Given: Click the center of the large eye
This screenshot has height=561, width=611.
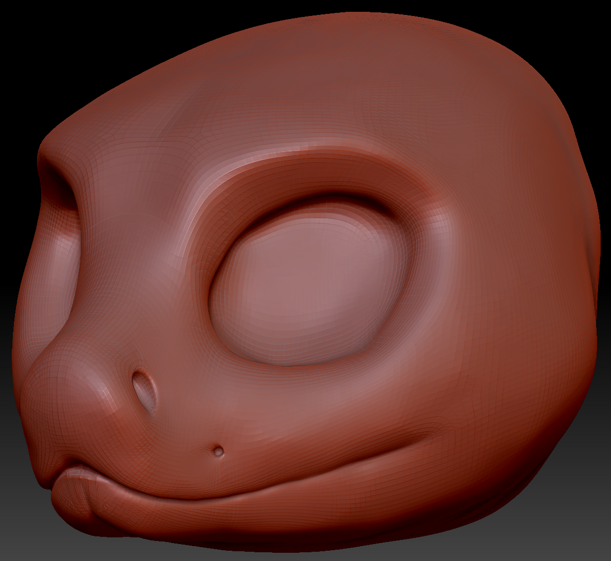Looking at the screenshot, I should click(x=308, y=288).
